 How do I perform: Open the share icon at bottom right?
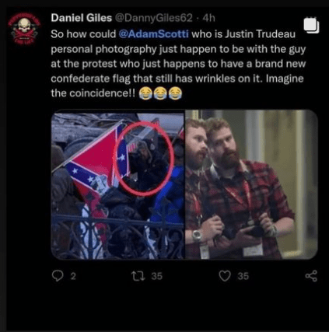pos(311,276)
